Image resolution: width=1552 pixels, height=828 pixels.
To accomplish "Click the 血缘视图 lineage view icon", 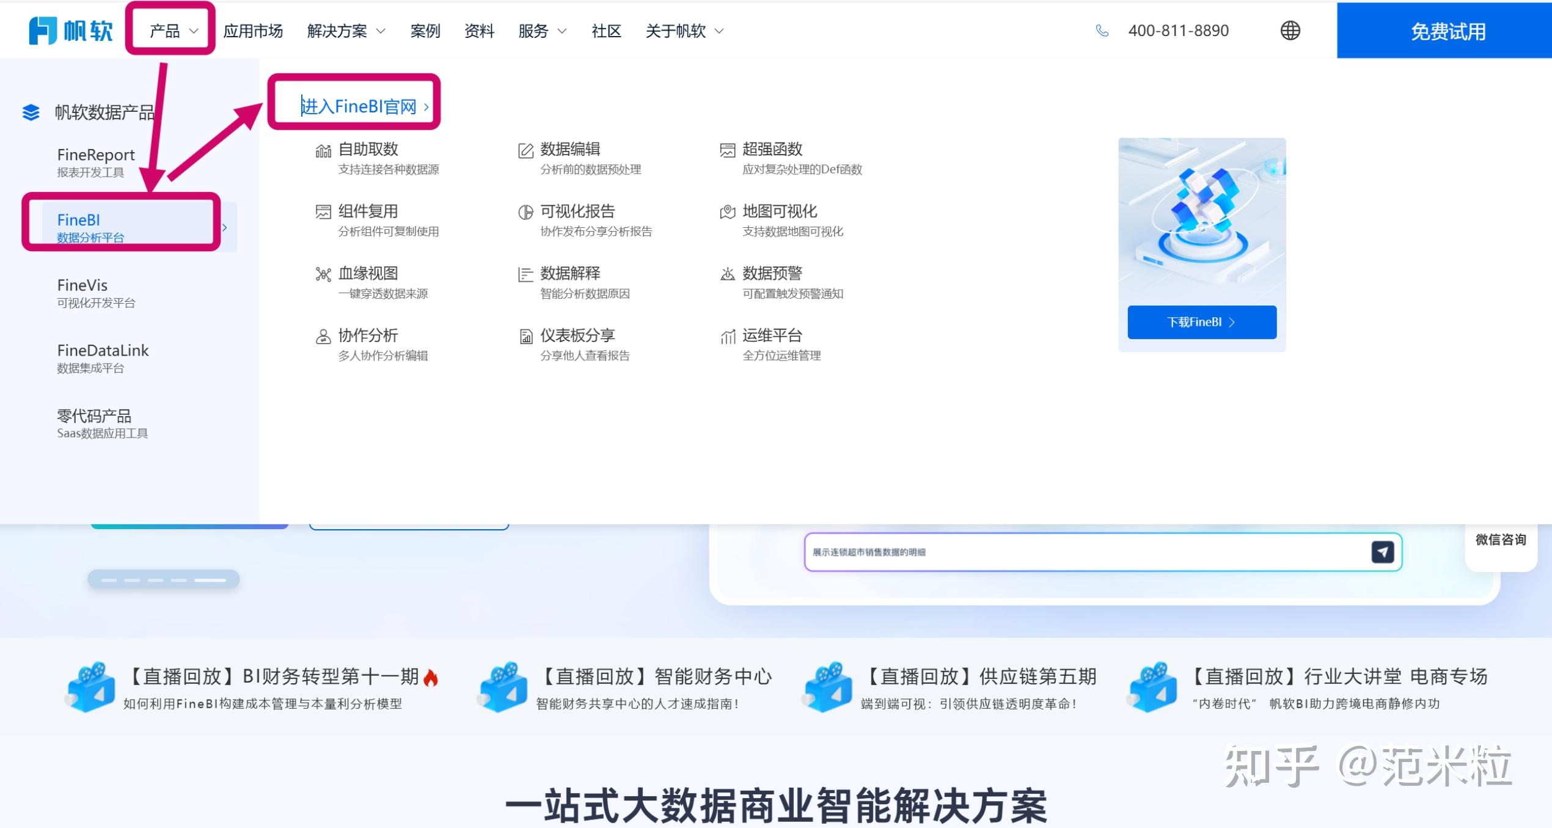I will tap(323, 274).
